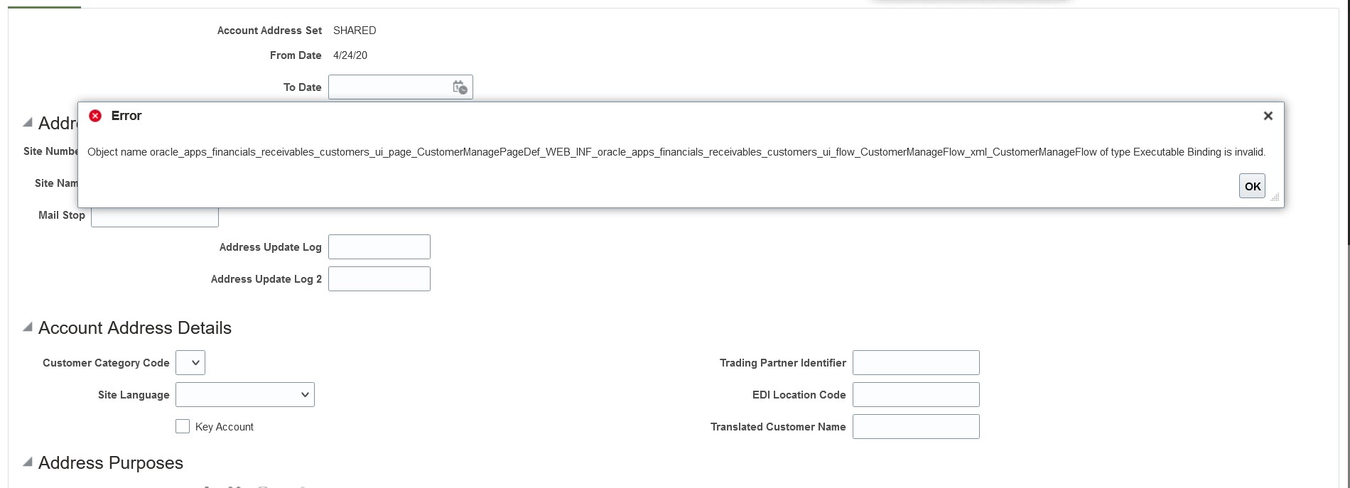Check the Key Account checkbox
The width and height of the screenshot is (1350, 488).
pos(183,426)
